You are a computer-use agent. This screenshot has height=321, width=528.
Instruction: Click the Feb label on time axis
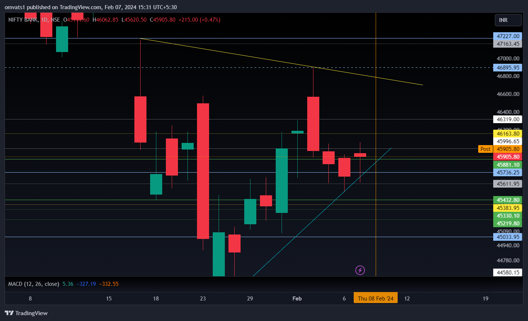(297, 298)
